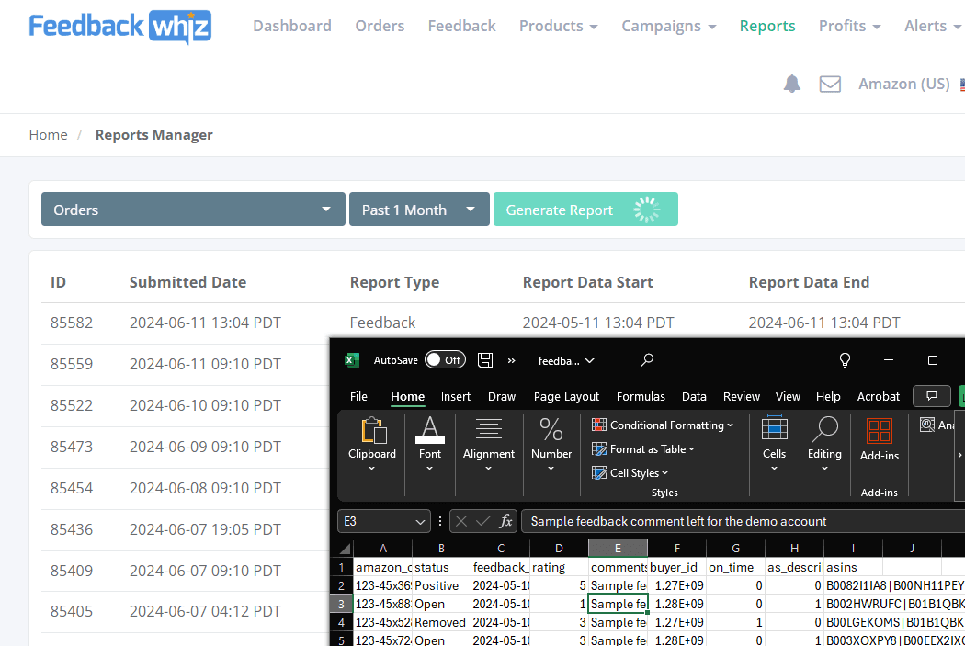
Task: Select column E header in Excel
Action: (618, 549)
